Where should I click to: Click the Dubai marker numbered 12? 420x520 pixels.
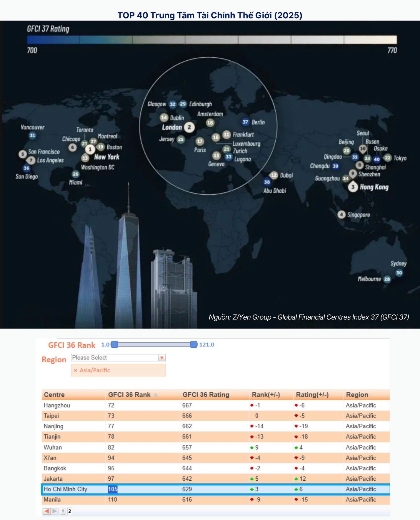[274, 175]
